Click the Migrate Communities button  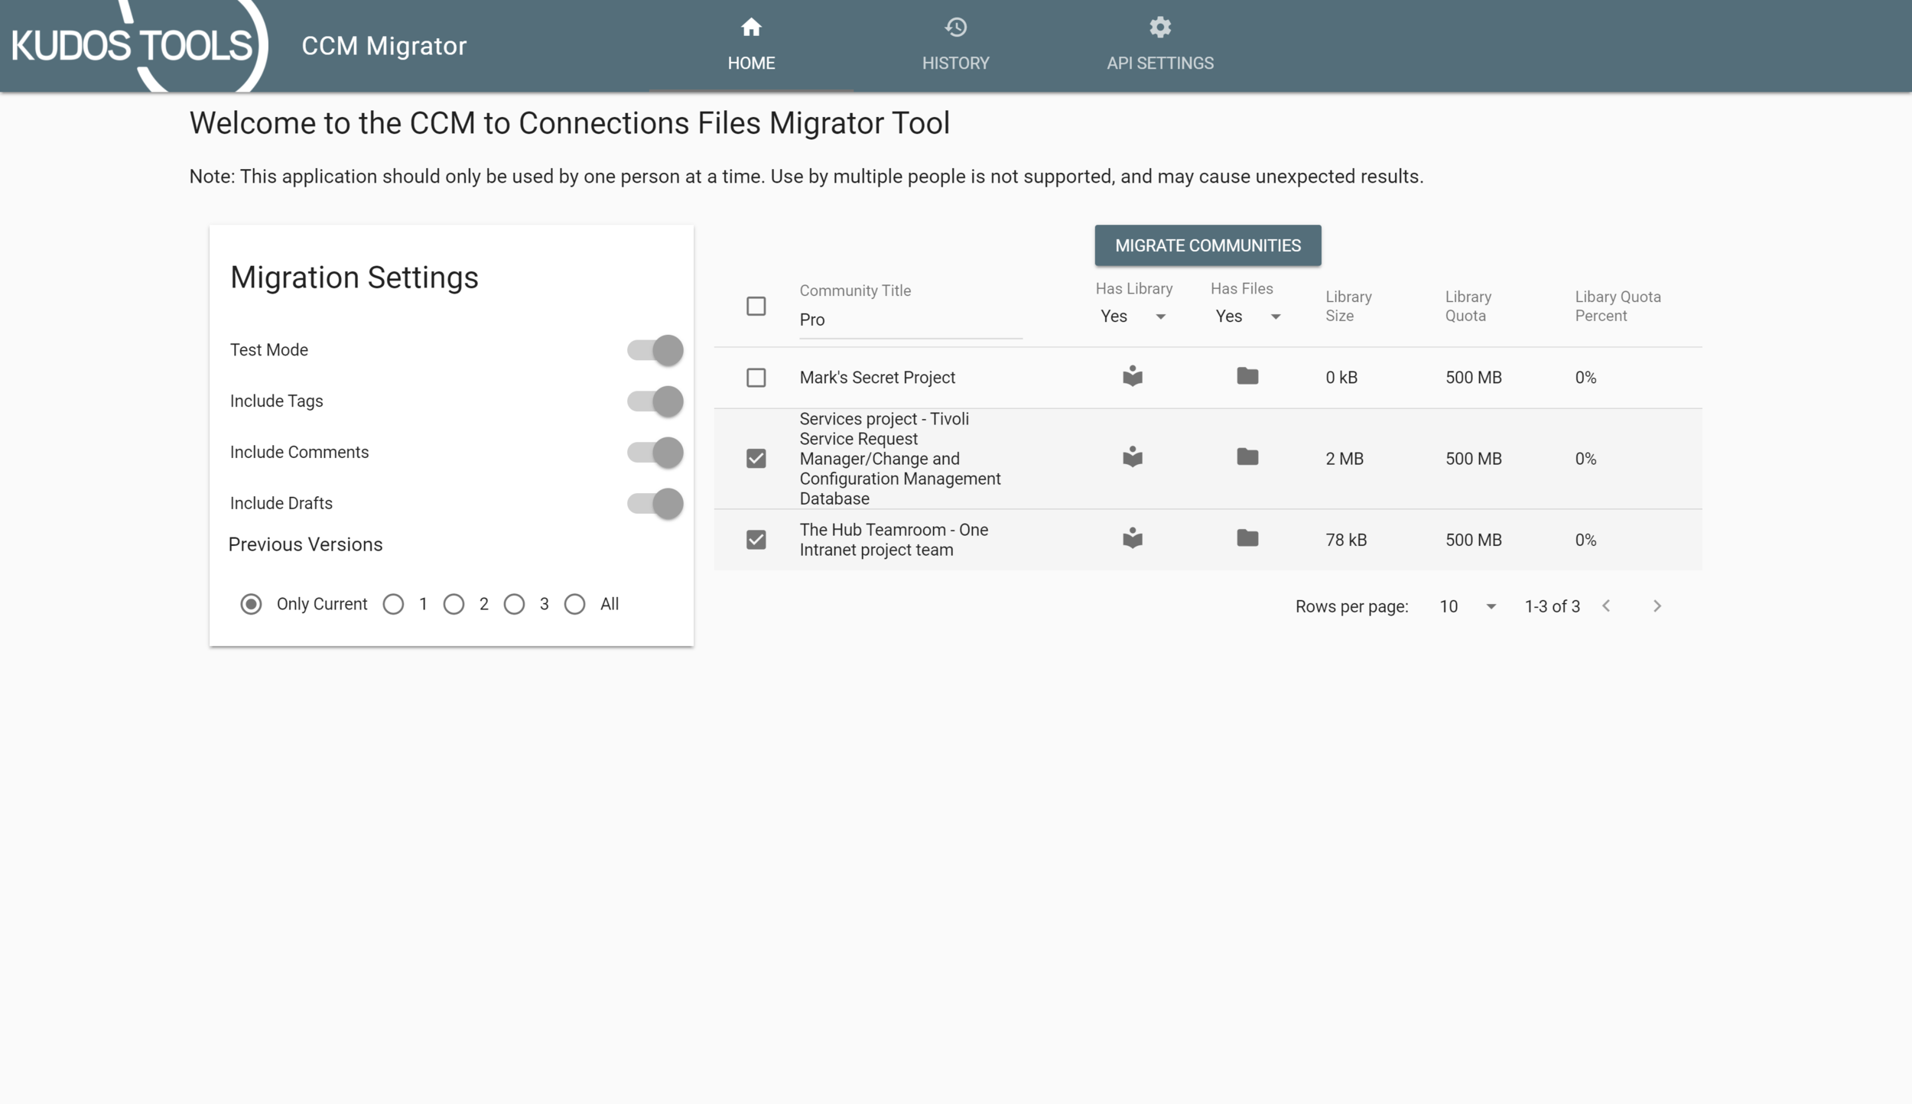(1208, 245)
